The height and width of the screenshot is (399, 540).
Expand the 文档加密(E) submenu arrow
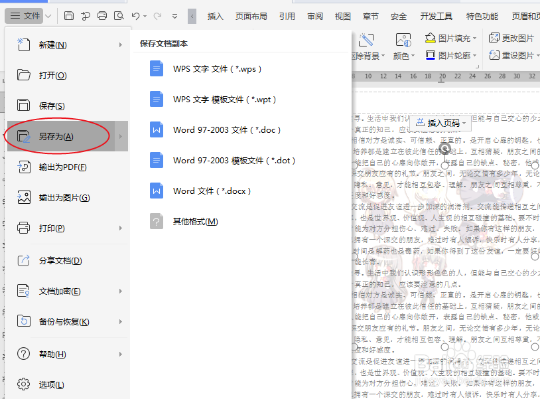(x=121, y=291)
